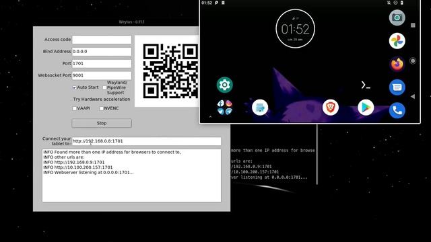Viewport: 431px width, 242px height.
Task: Launch Google Photos on the phone screen
Action: tap(397, 41)
